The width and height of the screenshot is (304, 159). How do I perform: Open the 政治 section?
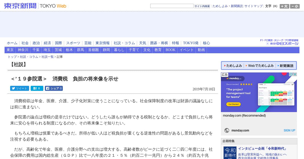pyautogui.click(x=36, y=43)
